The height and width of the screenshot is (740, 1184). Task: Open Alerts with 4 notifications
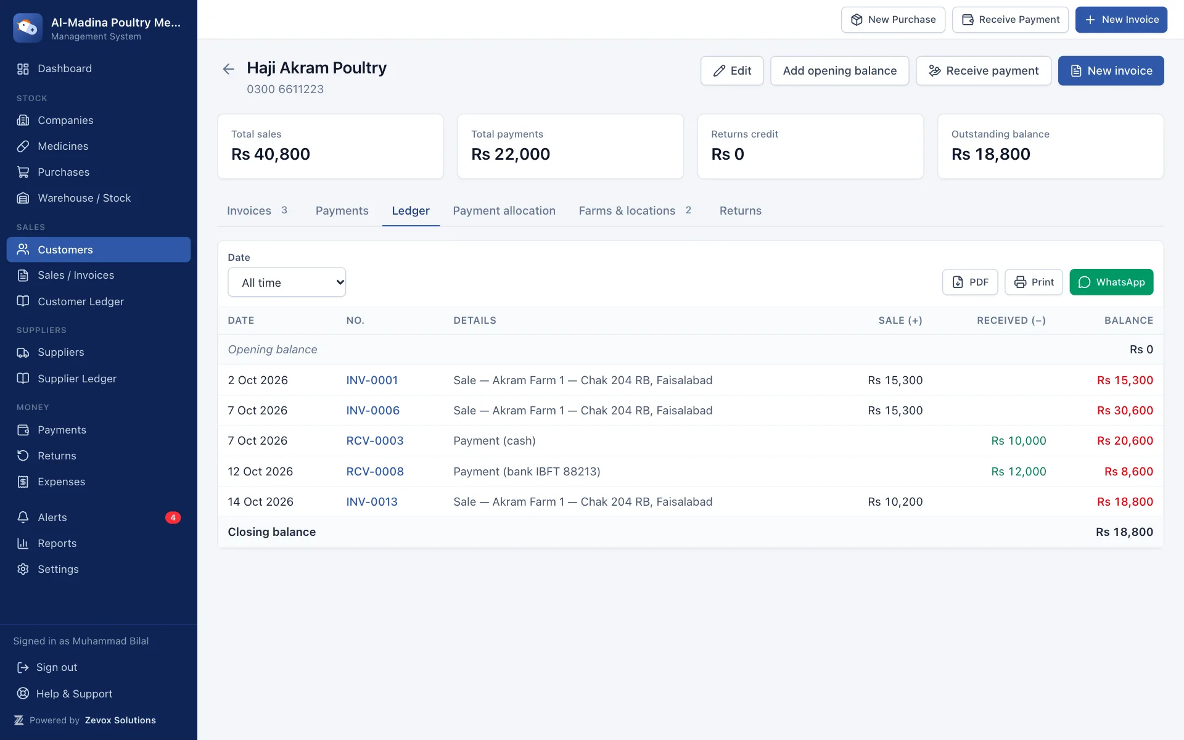point(99,517)
